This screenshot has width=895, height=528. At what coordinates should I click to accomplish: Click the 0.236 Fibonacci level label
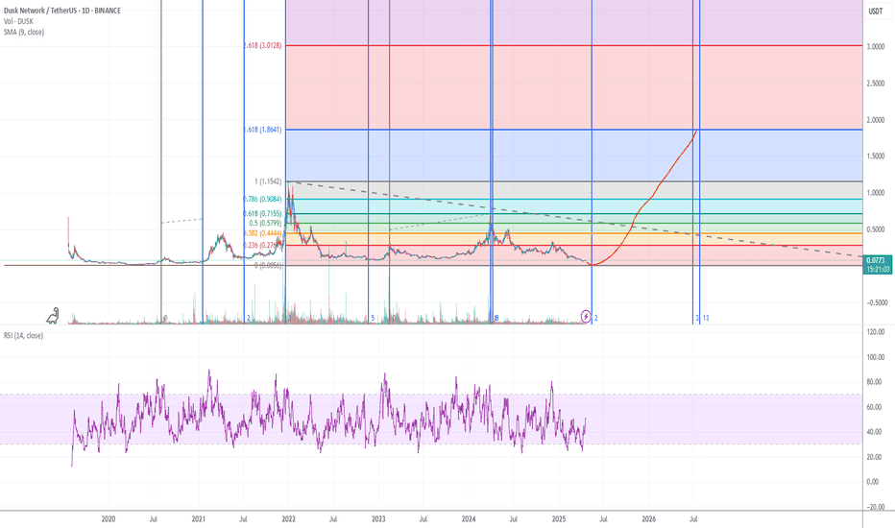(x=262, y=246)
